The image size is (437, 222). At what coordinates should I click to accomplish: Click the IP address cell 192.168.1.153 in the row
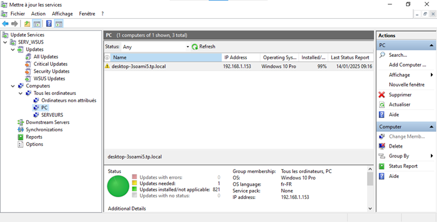coord(237,67)
